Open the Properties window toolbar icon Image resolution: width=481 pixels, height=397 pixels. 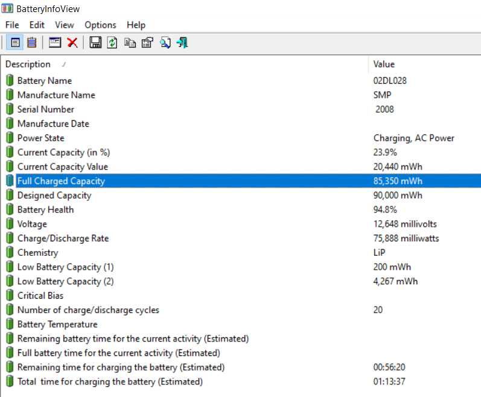coord(55,42)
